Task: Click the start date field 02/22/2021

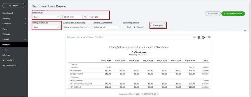Action: pos(72,17)
